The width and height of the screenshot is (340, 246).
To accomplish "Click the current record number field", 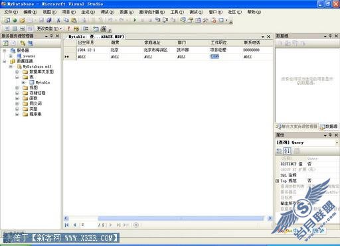I will point(88,225).
